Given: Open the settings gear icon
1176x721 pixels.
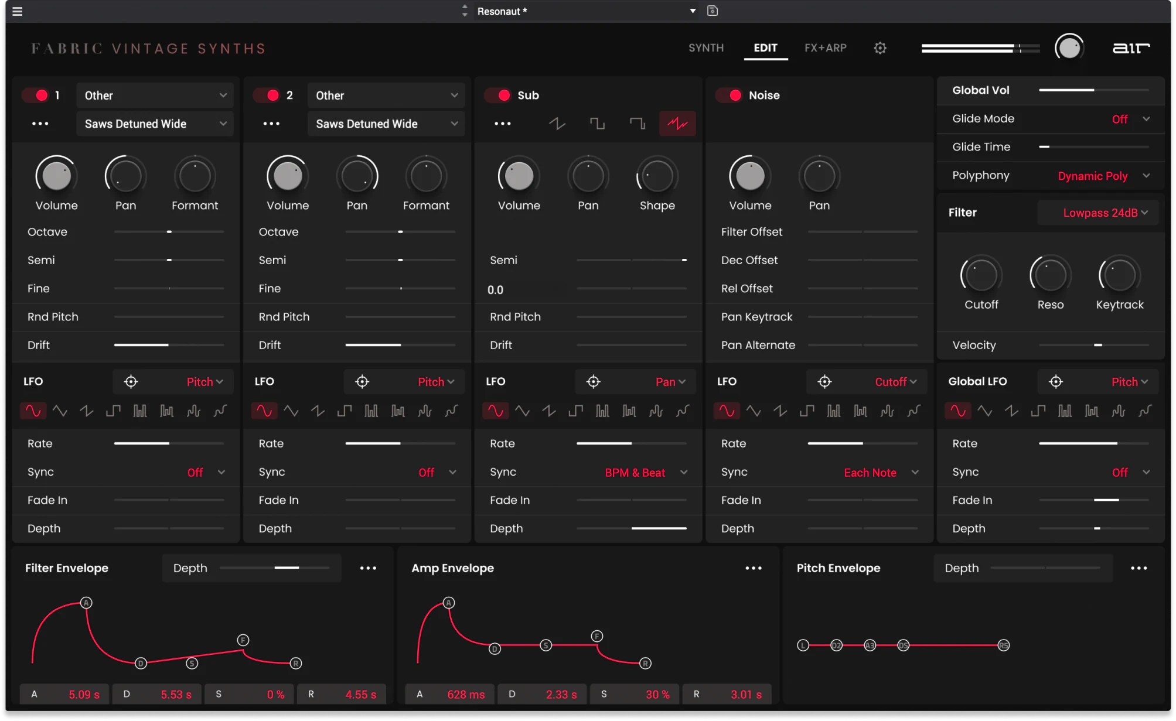Looking at the screenshot, I should click(x=880, y=48).
